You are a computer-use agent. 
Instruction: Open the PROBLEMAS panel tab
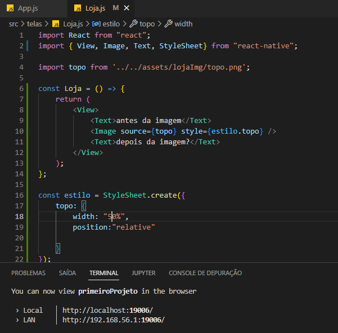tap(28, 273)
